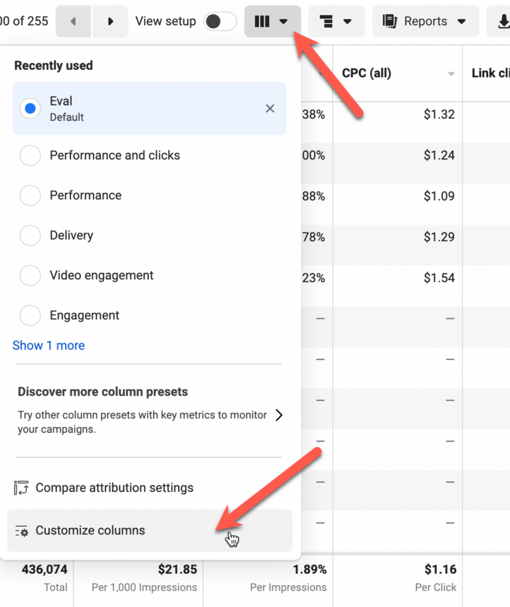Select the Delivery radio button
Image resolution: width=510 pixels, height=607 pixels.
pos(31,235)
